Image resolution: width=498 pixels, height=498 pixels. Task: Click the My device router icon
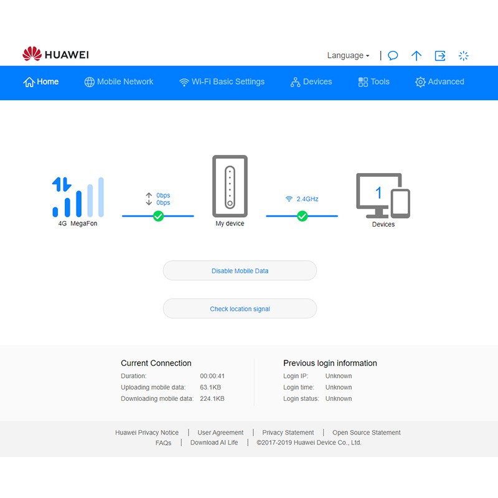click(x=230, y=185)
